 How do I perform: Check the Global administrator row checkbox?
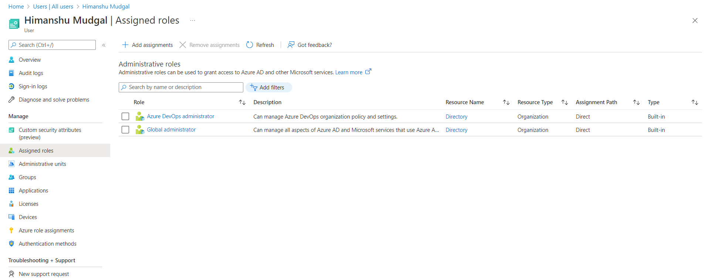tap(125, 130)
